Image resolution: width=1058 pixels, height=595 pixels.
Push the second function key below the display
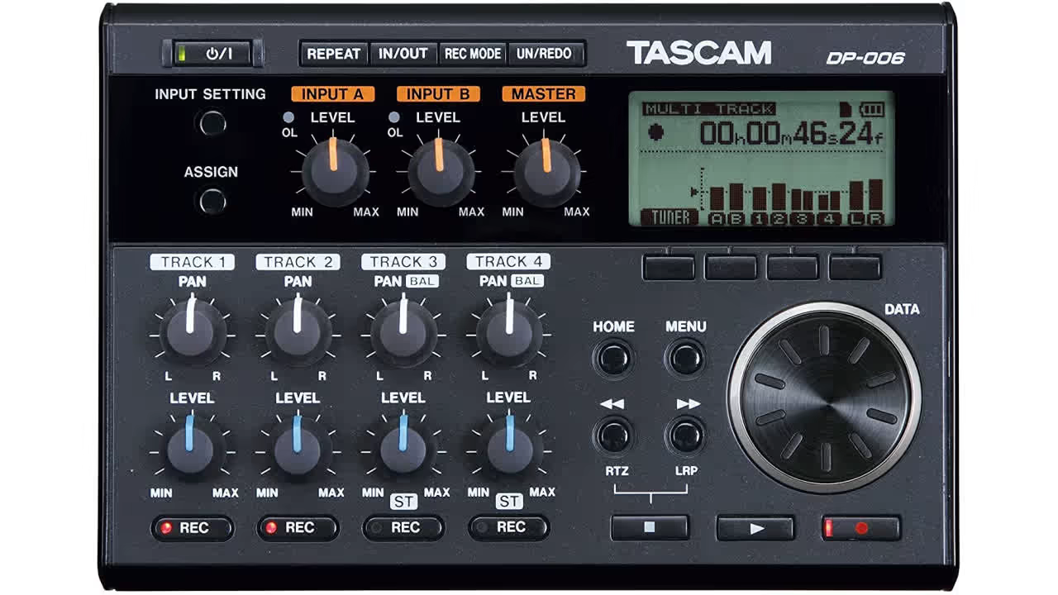(731, 267)
